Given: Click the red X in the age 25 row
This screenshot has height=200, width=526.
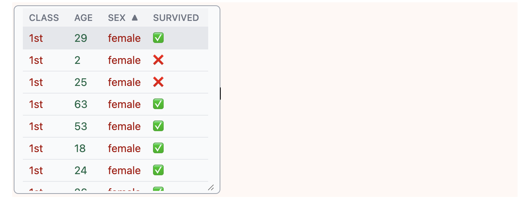Looking at the screenshot, I should coord(158,82).
